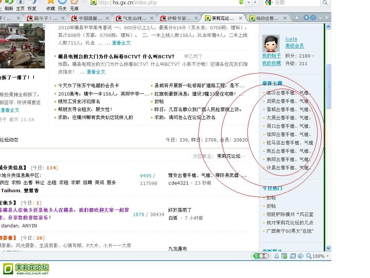Screen dimensions: 370x278
Task: Close the 沙特专家 tab
Action: (x=196, y=18)
